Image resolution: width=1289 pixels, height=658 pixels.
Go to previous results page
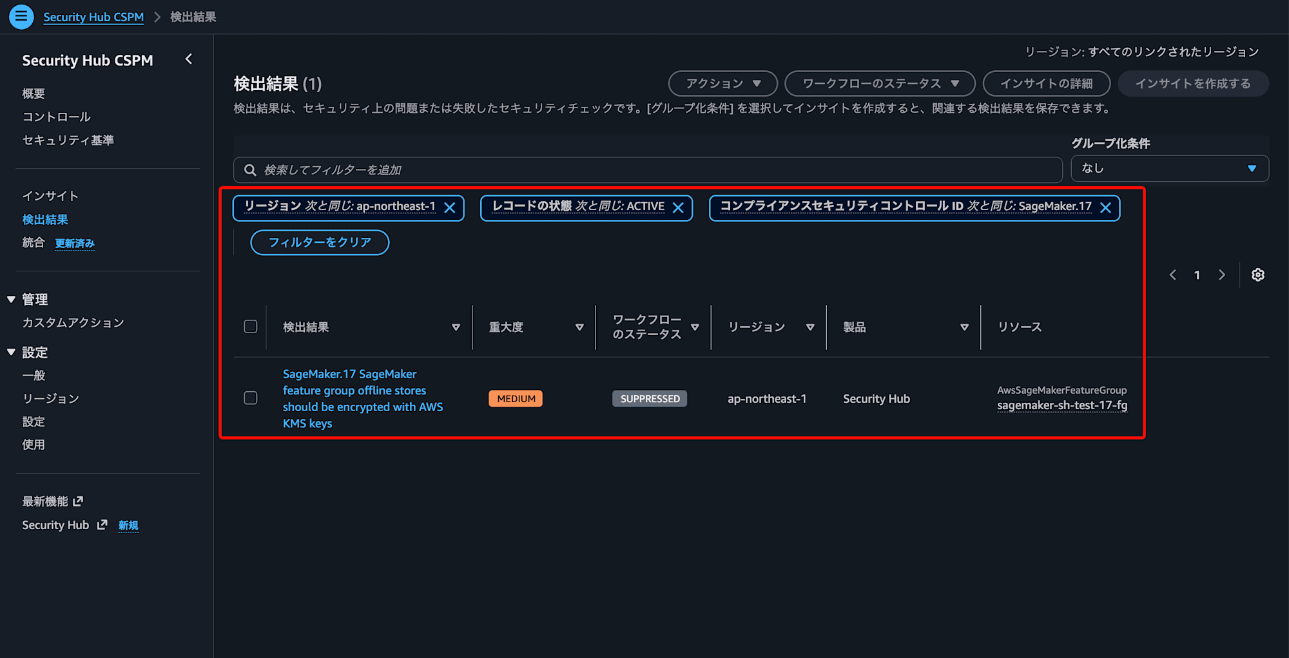pos(1172,275)
